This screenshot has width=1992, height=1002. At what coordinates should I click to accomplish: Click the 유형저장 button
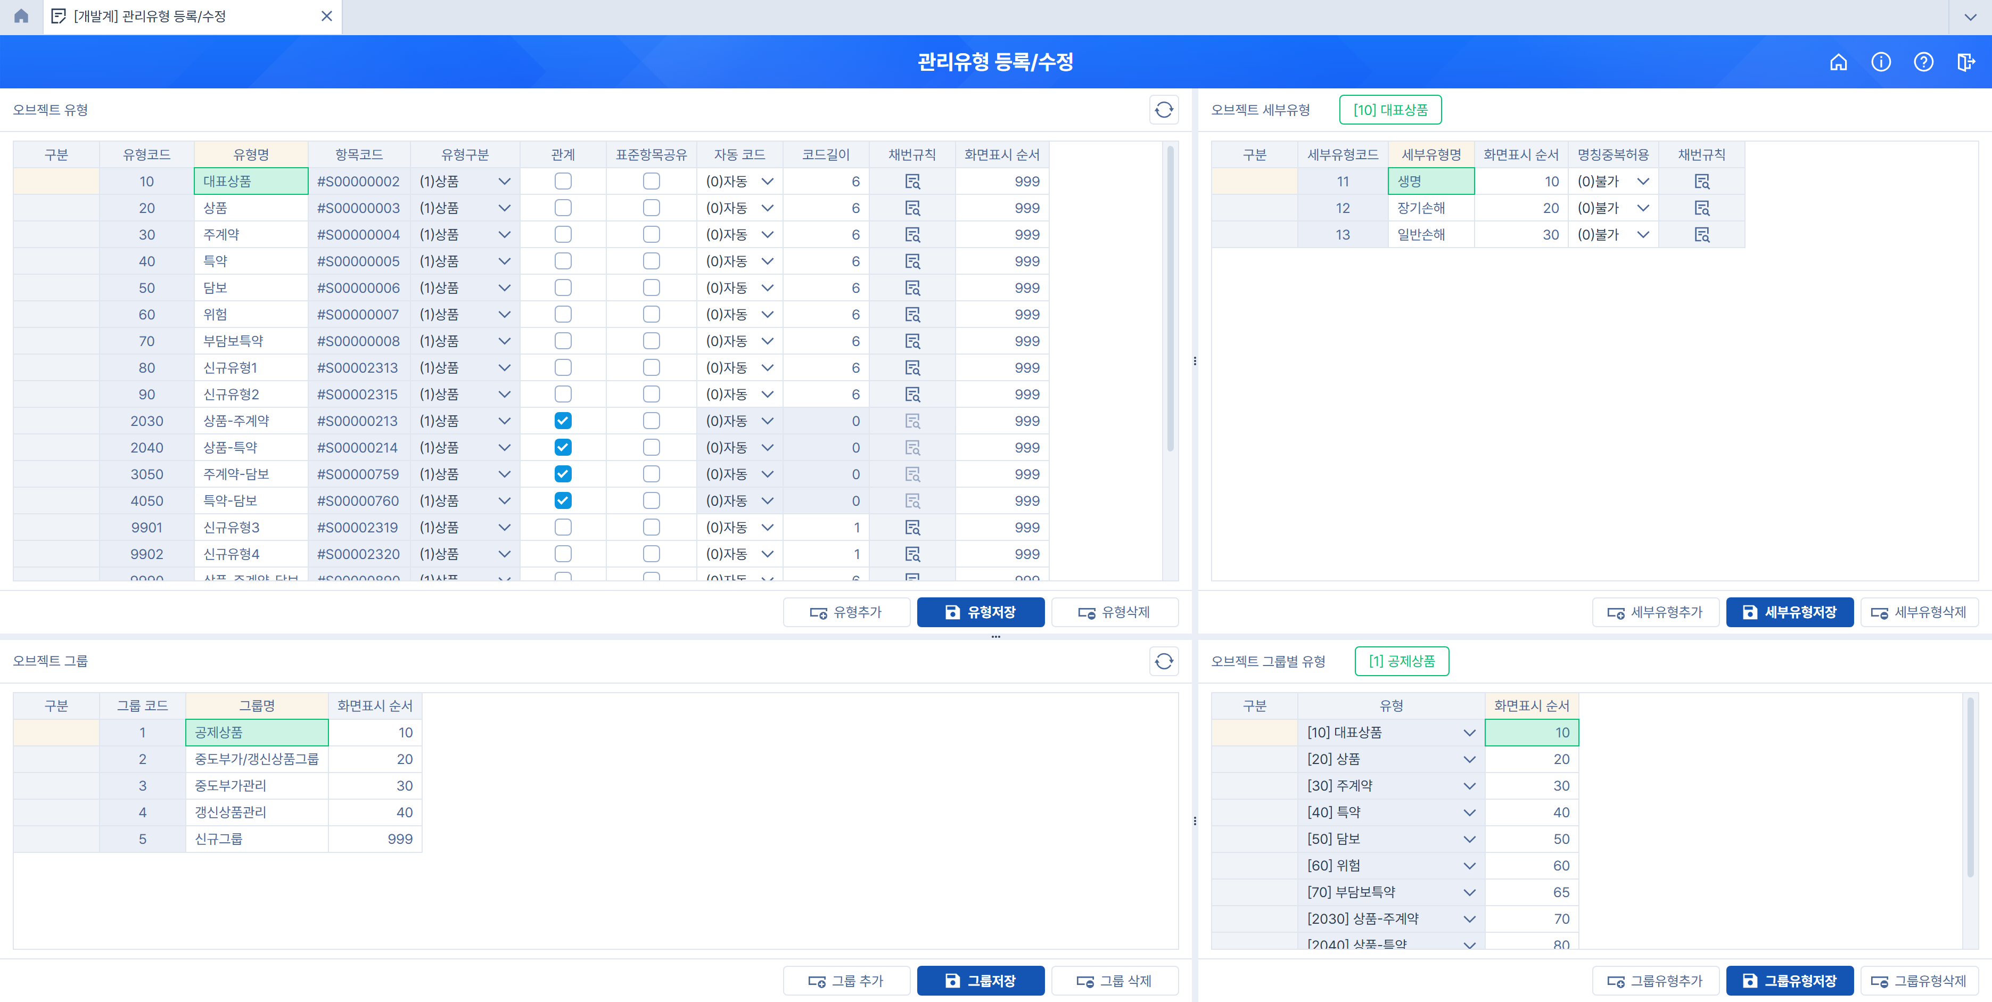pyautogui.click(x=979, y=612)
